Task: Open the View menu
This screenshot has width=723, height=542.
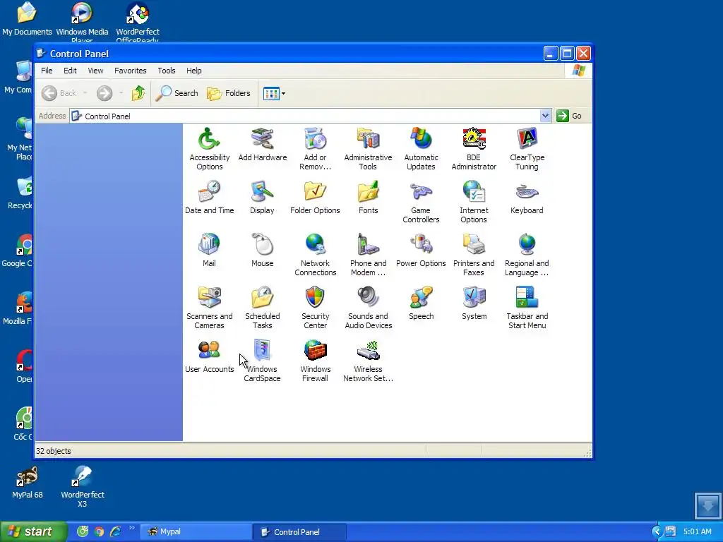Action: 95,71
